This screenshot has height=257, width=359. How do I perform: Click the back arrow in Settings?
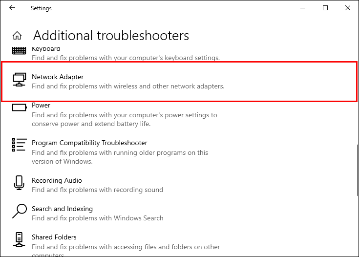(x=12, y=8)
